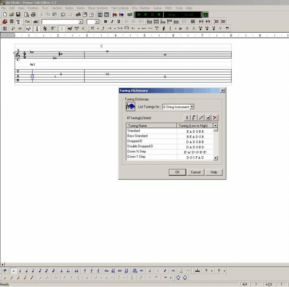Click the green Pause button in playback panel
289x287 pixels.
point(152,14)
